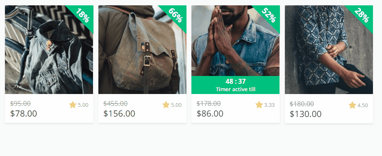Image resolution: width=382 pixels, height=156 pixels.
Task: Open the denim vest product image
Action: (235, 41)
